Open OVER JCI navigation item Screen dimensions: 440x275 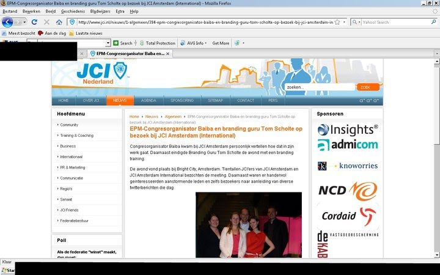pyautogui.click(x=91, y=100)
